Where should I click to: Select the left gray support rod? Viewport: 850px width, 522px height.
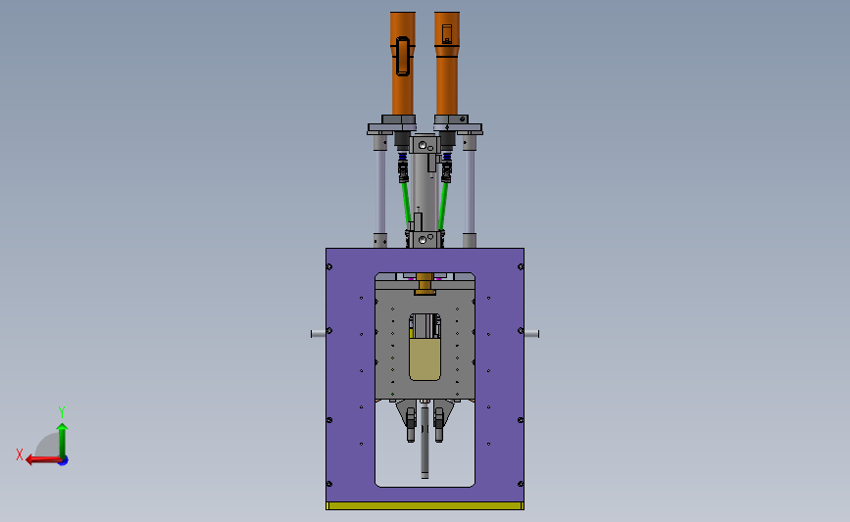coord(380,191)
